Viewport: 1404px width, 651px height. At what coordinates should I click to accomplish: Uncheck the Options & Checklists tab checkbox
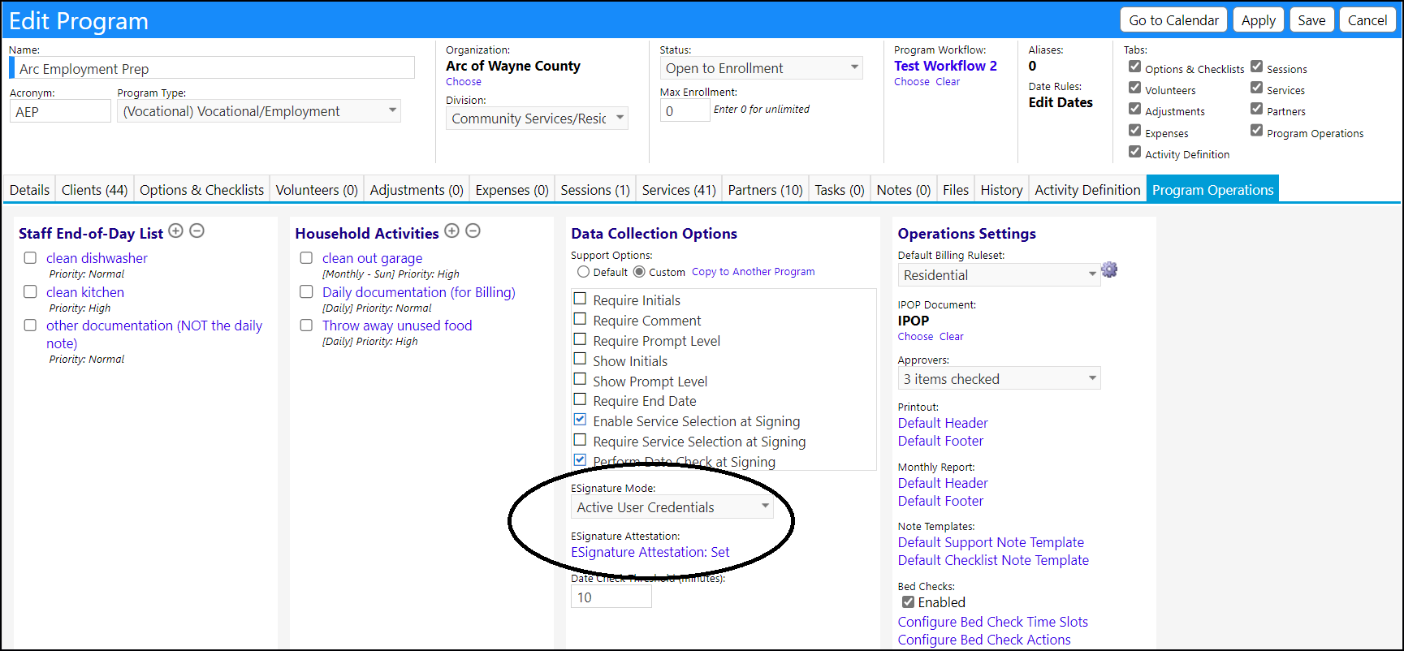point(1134,67)
